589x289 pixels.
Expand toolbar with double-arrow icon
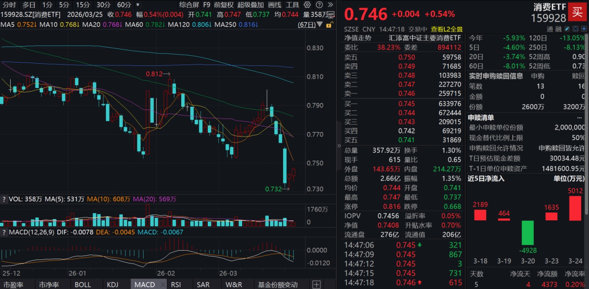click(330, 5)
